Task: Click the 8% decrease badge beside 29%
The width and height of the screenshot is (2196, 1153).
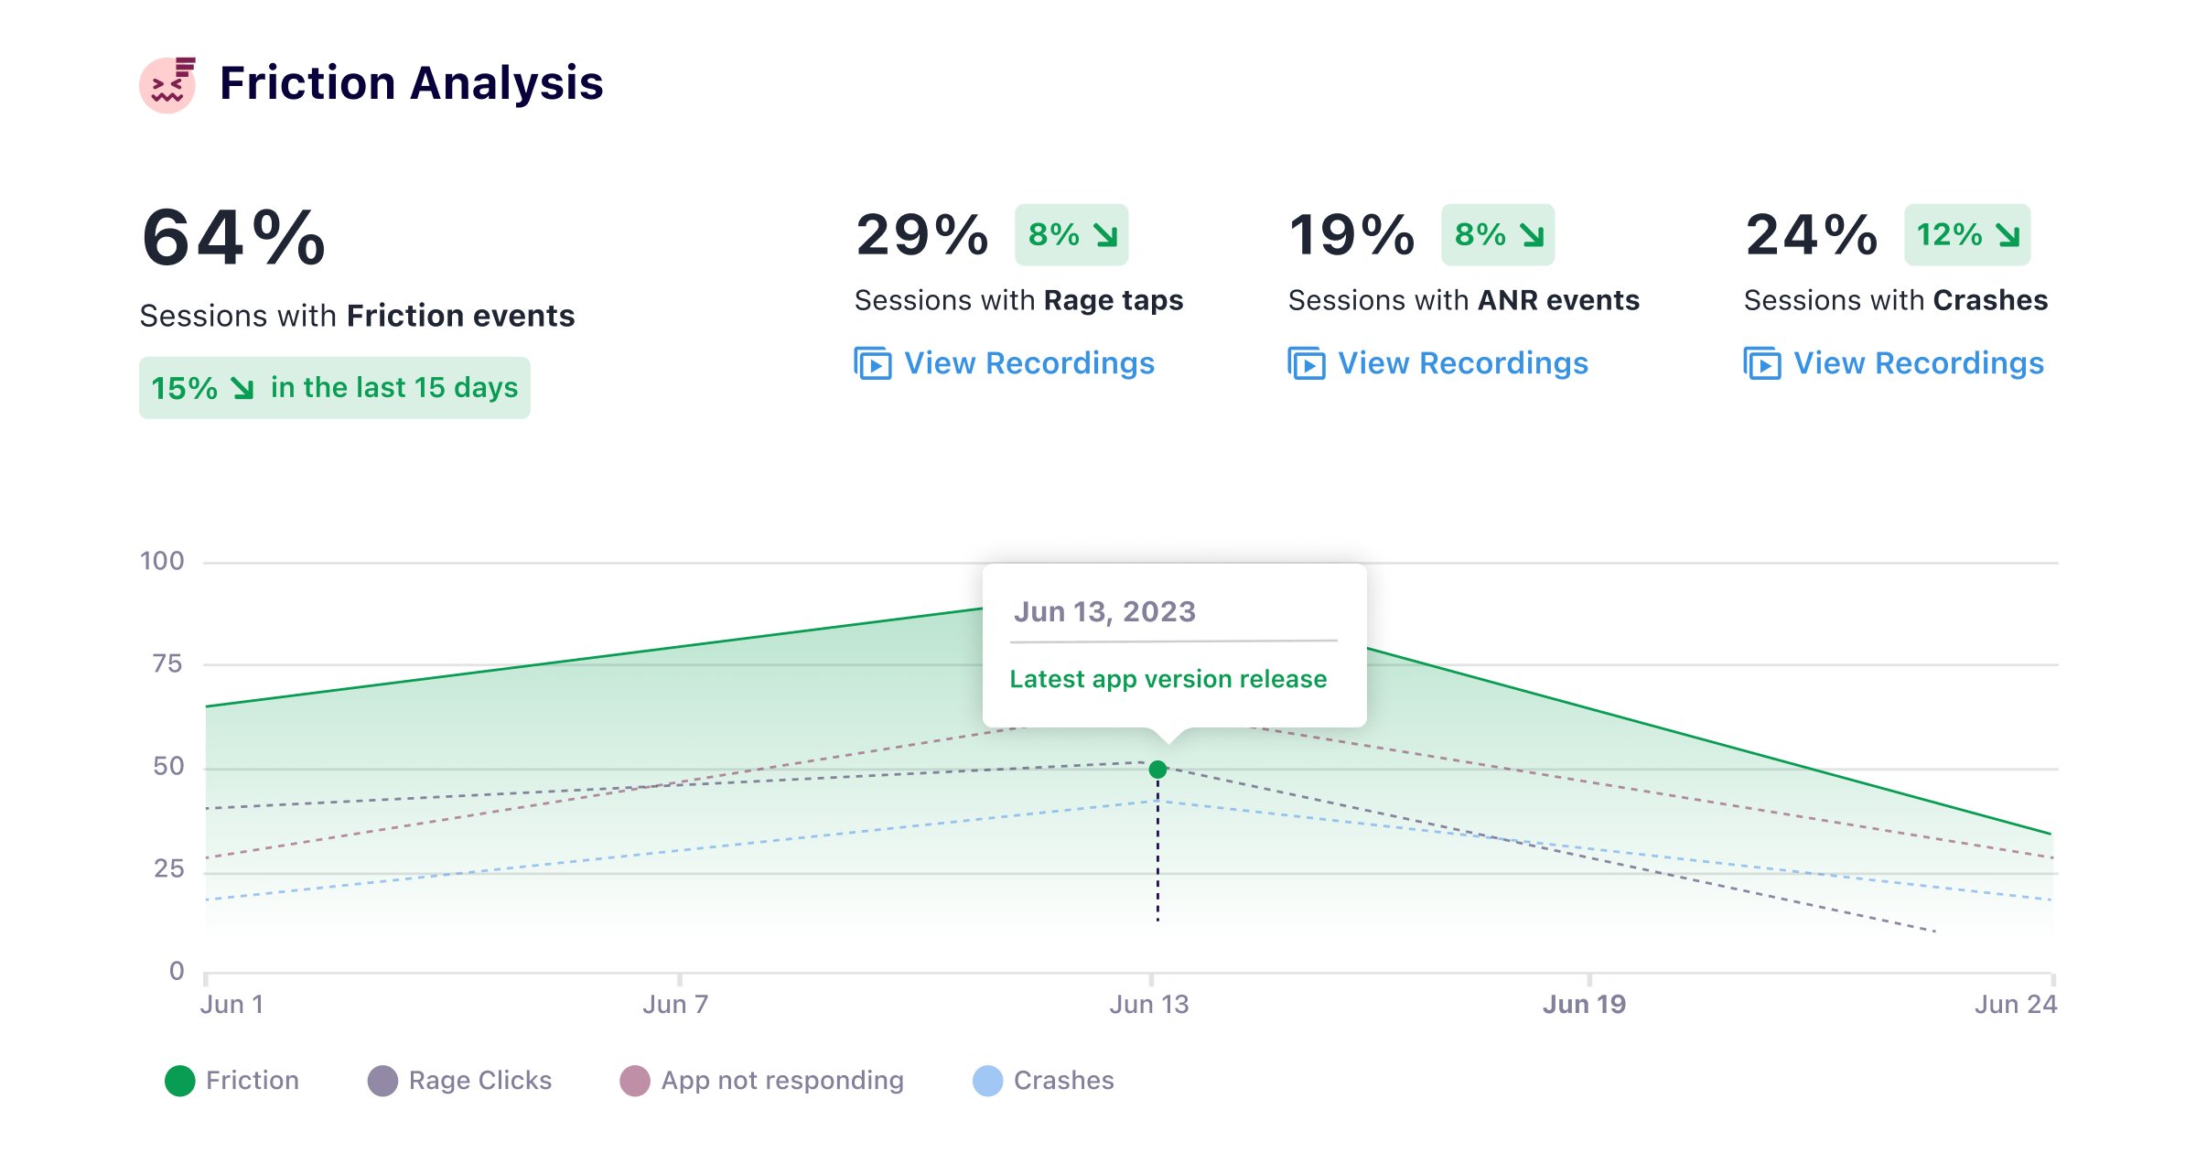Action: tap(1071, 235)
